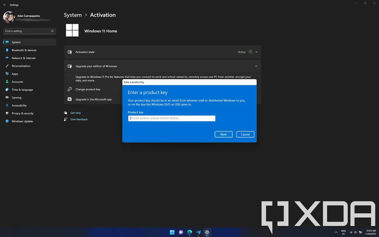Open the Chat app from taskbar
Image resolution: width=379 pixels, height=237 pixels.
pos(181,233)
